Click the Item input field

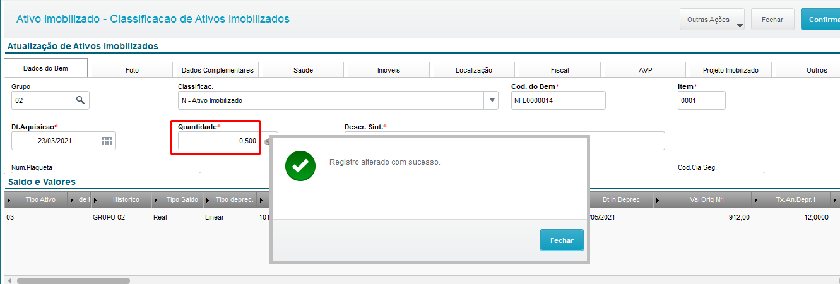point(701,100)
